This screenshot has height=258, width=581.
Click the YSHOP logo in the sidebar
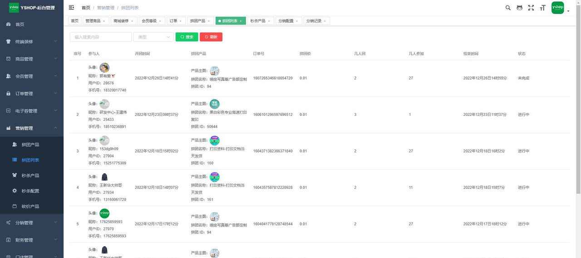pos(14,8)
